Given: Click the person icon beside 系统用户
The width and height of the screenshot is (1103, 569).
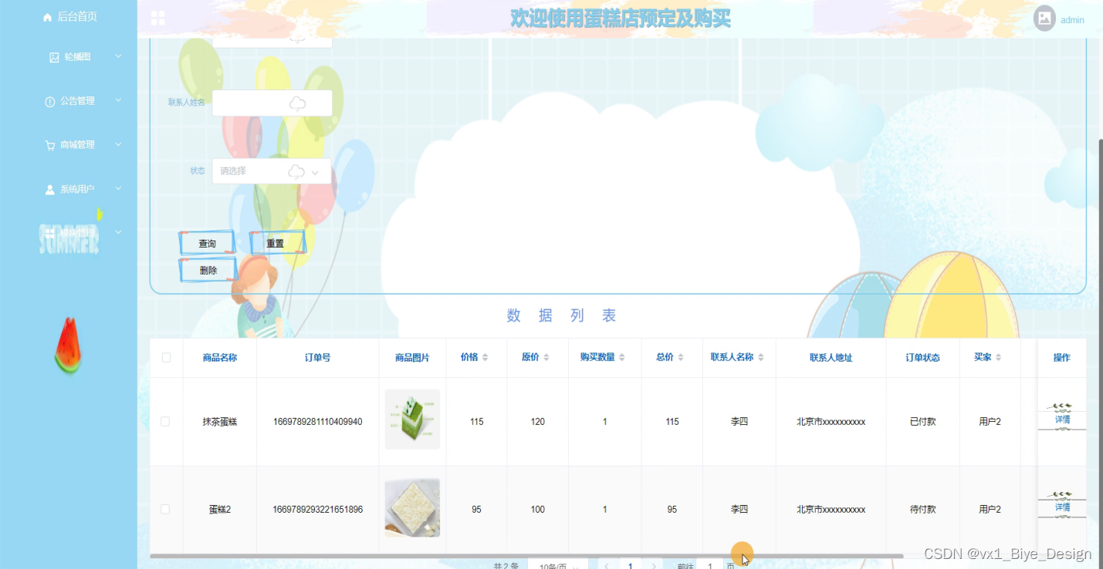Looking at the screenshot, I should tap(50, 190).
